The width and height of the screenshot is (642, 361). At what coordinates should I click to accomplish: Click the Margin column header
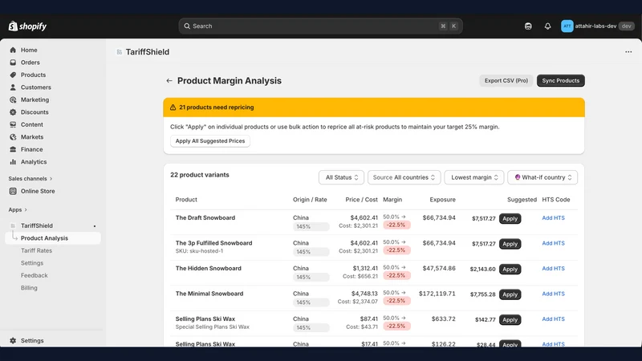point(392,200)
